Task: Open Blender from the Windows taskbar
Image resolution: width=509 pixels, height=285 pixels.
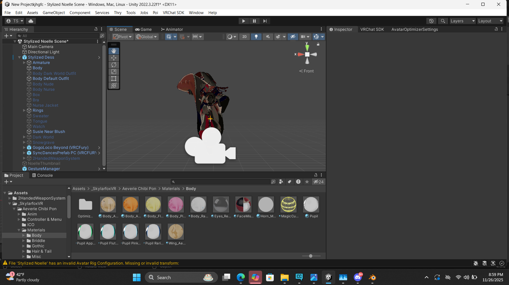Action: tap(372, 278)
